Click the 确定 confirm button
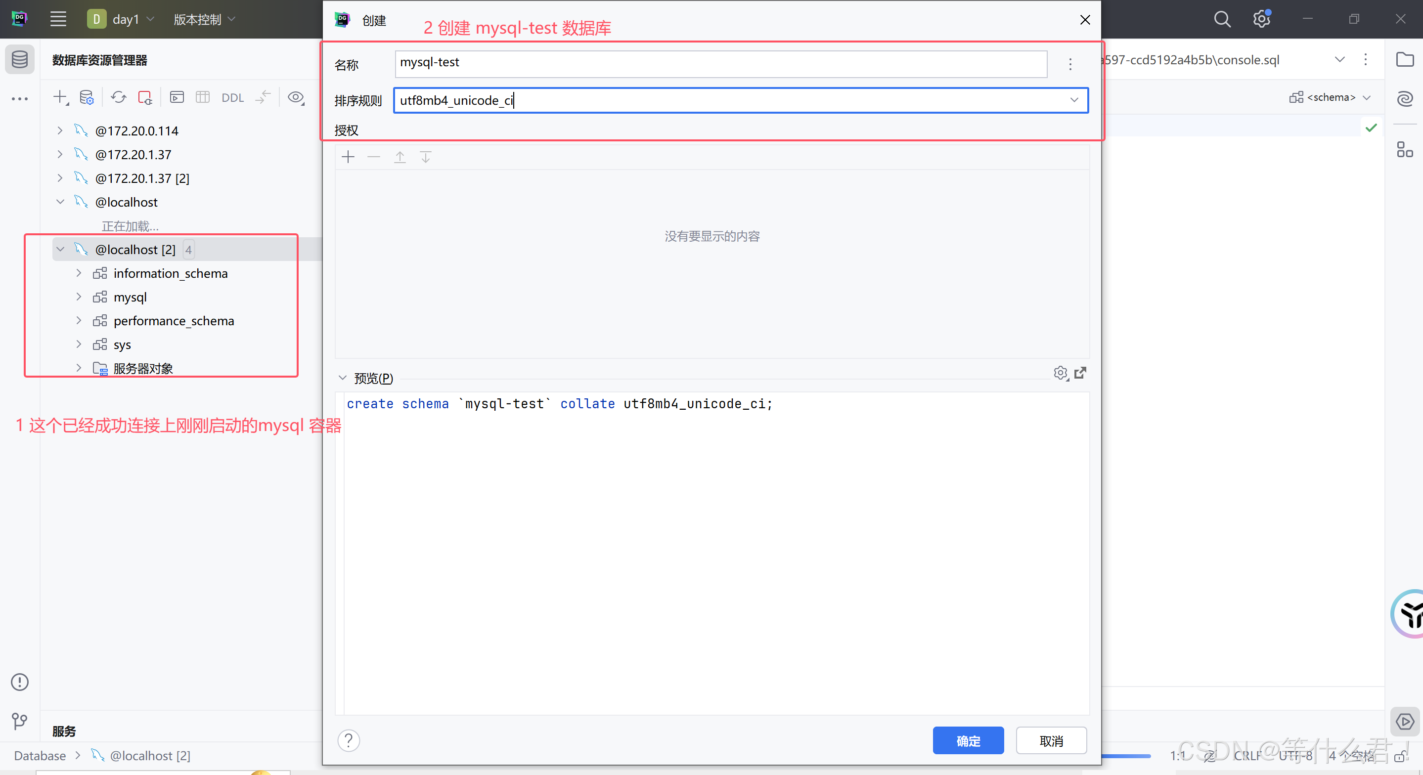The image size is (1423, 775). (968, 740)
